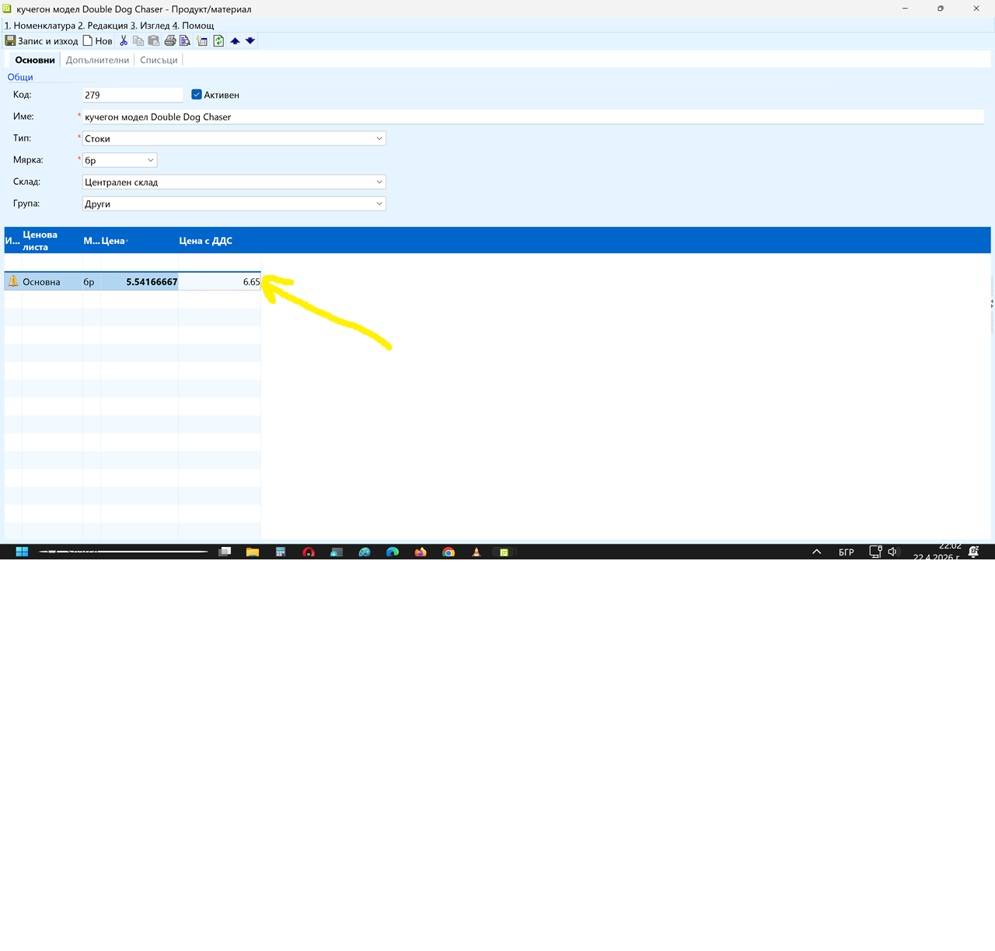The image size is (995, 951).
Task: Open the Група dropdown showing Други
Action: [x=379, y=204]
